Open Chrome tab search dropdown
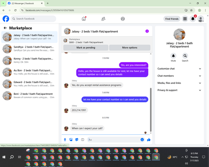This screenshot has height=167, width=209. [3, 3]
